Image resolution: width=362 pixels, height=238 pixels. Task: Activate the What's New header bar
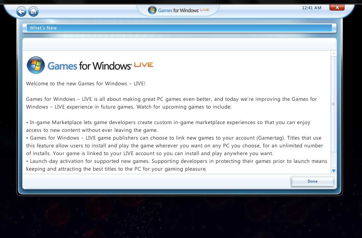(179, 28)
